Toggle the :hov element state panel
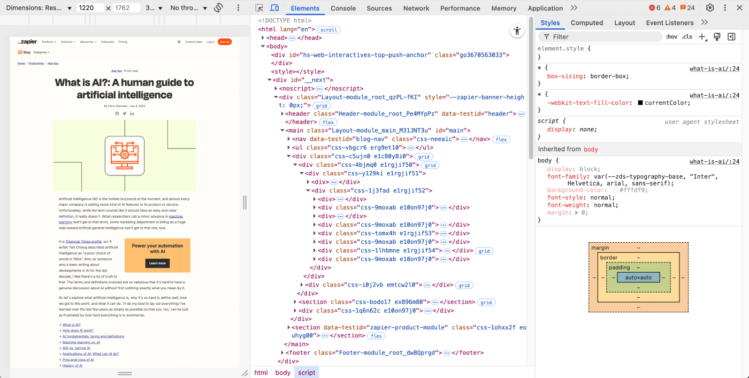749x378 pixels. click(x=671, y=37)
